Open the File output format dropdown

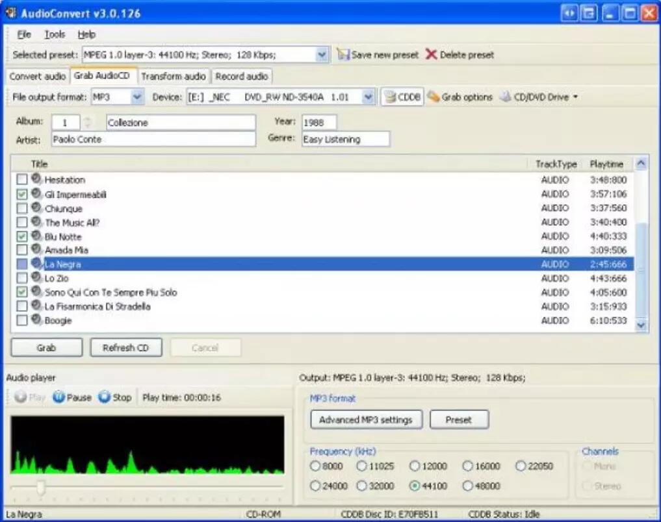(x=137, y=97)
